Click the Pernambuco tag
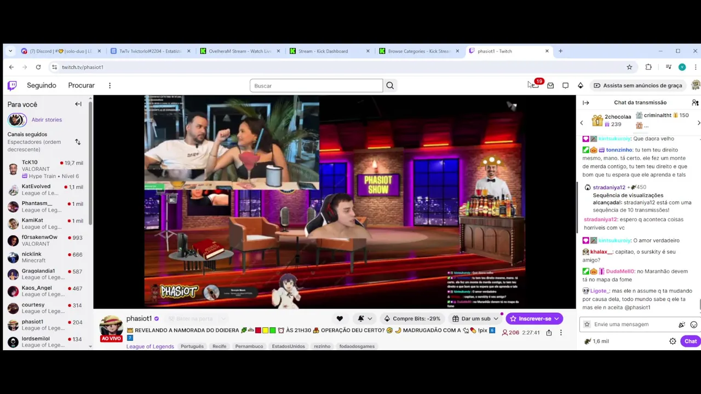 249,346
